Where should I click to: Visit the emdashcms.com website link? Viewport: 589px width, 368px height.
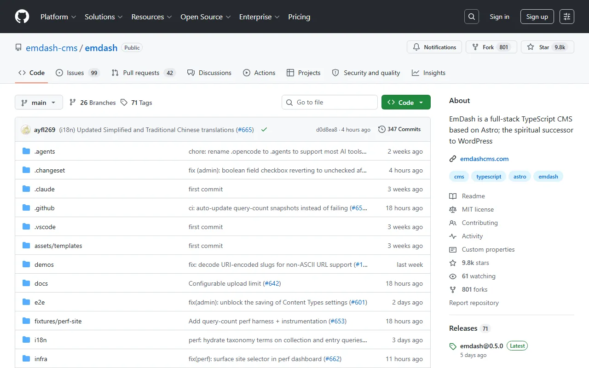click(x=484, y=159)
